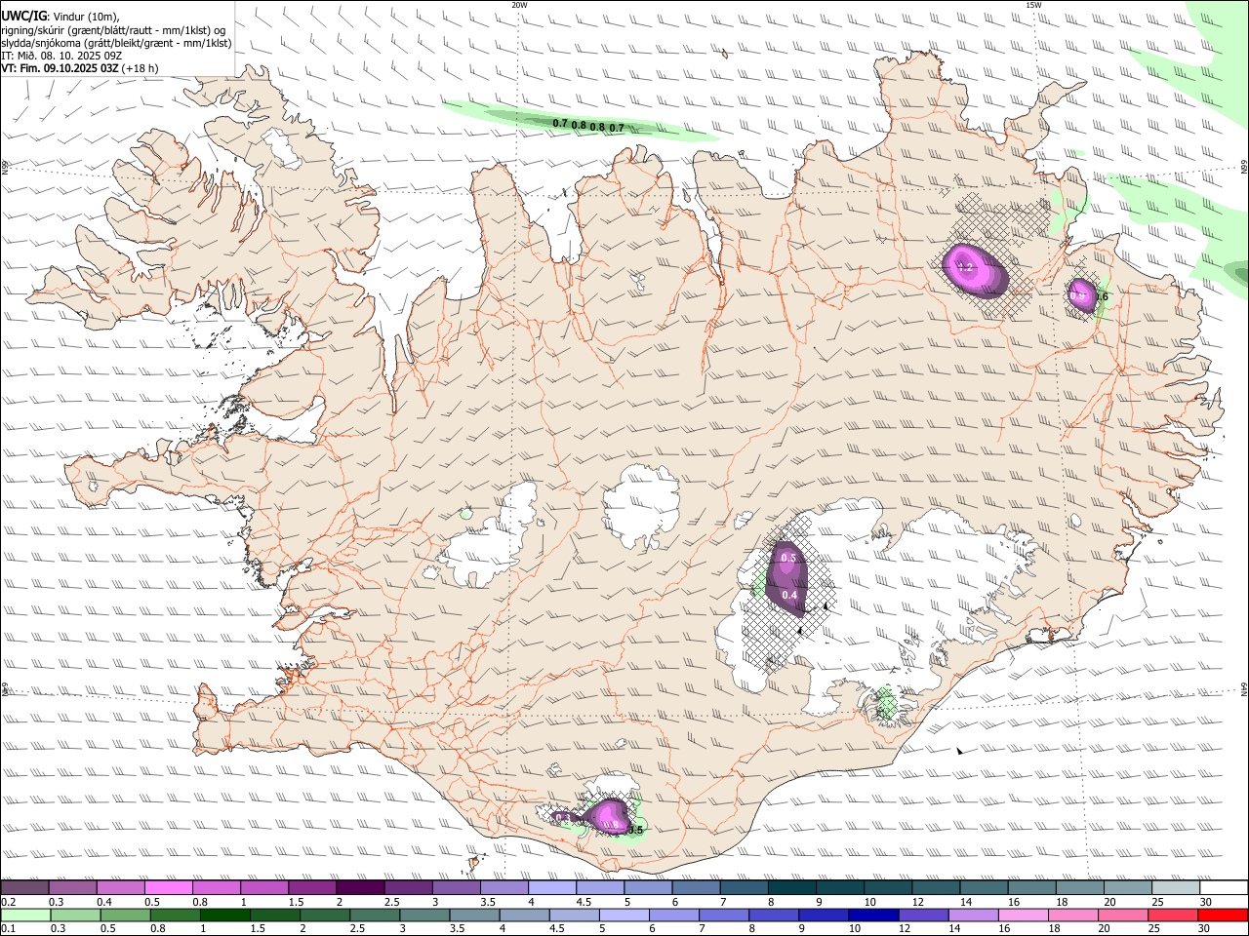Pick the 0.8 magenta swatch in the upper legend row
This screenshot has width=1249, height=936.
point(216,888)
